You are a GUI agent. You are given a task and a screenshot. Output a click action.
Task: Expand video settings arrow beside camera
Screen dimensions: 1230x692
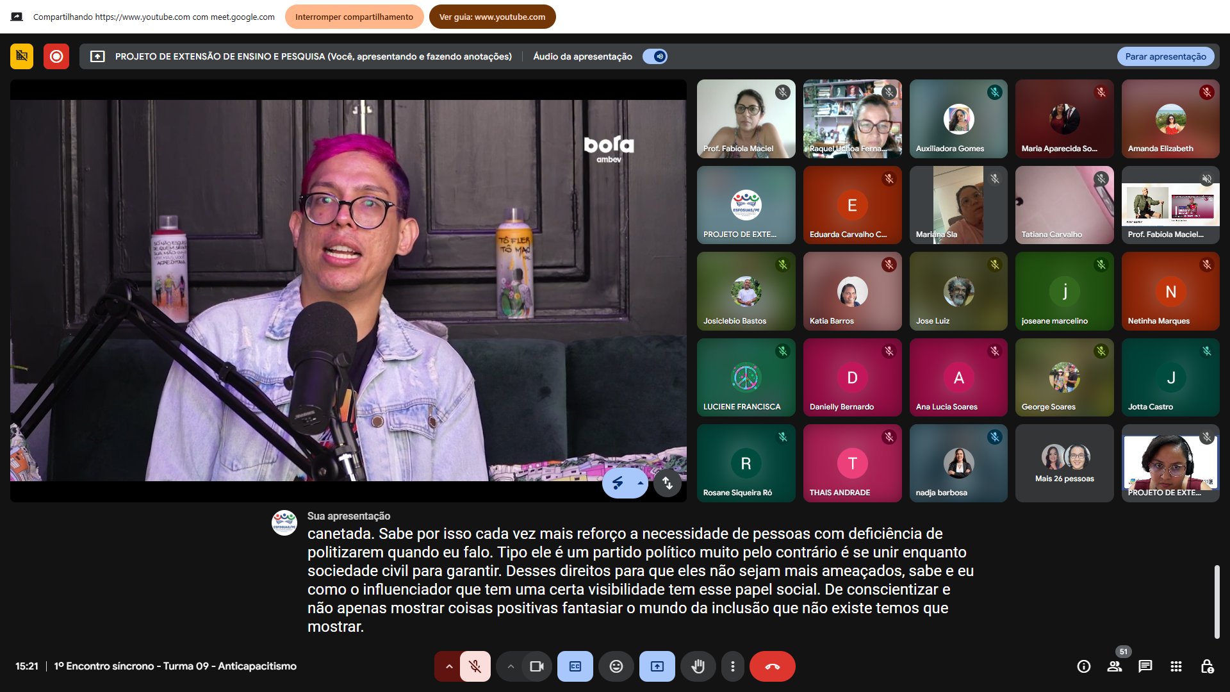coord(511,666)
